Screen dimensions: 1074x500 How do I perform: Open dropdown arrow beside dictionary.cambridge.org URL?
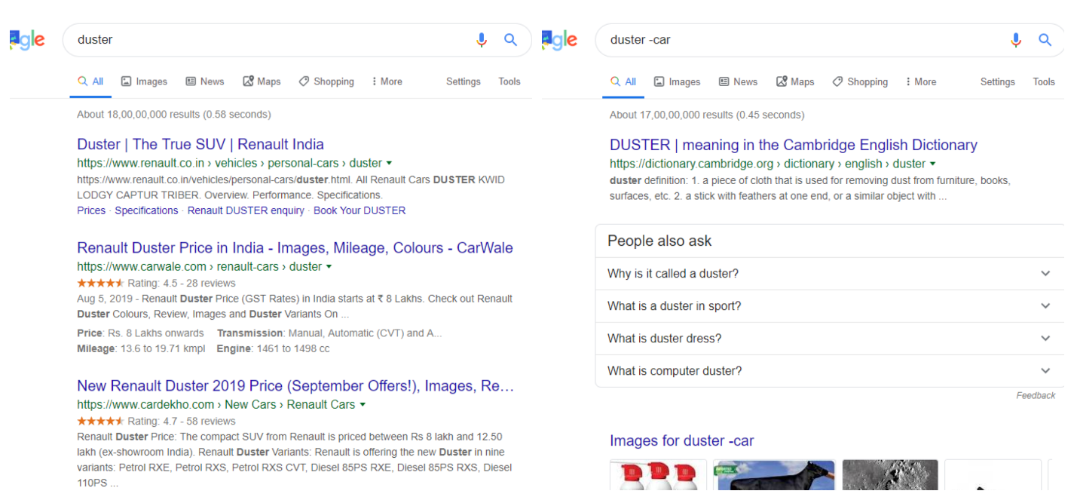point(933,164)
